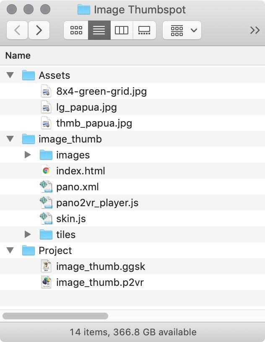Select the images folder icon

coord(46,155)
